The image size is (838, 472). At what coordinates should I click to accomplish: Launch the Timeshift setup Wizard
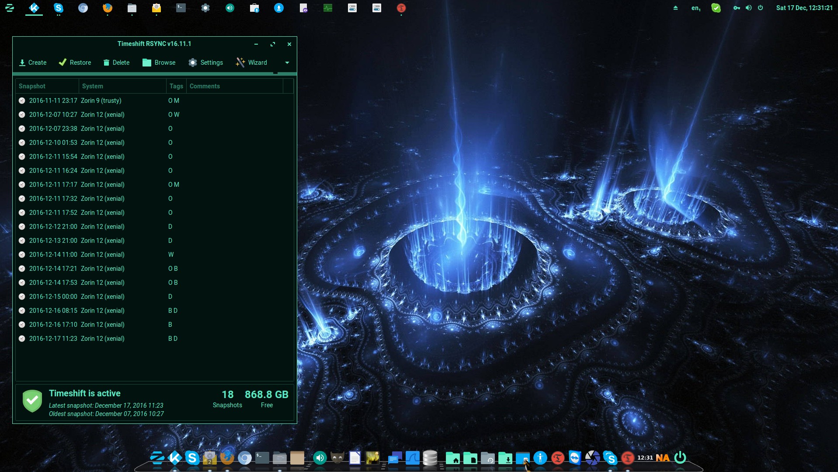251,63
